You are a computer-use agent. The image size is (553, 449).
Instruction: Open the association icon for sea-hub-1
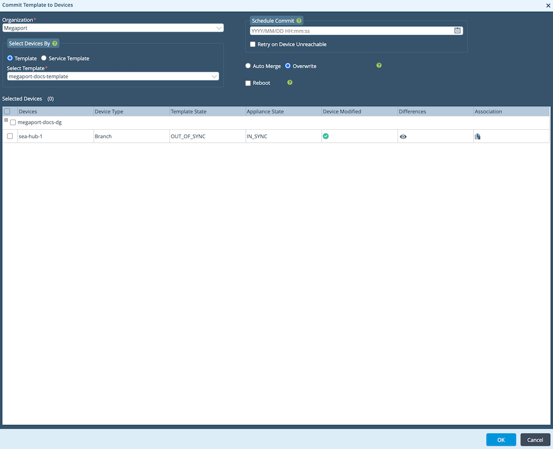[478, 136]
